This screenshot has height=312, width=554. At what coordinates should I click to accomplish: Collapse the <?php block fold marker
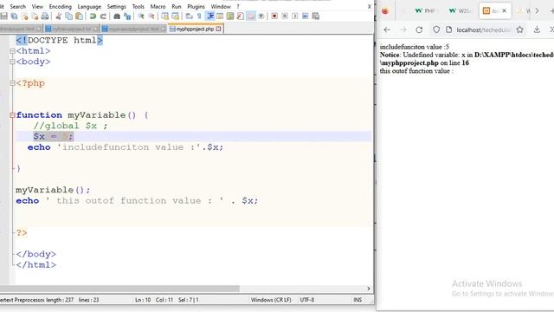tap(12, 83)
